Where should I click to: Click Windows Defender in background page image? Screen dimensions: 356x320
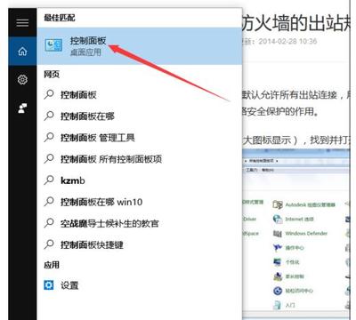(x=306, y=234)
